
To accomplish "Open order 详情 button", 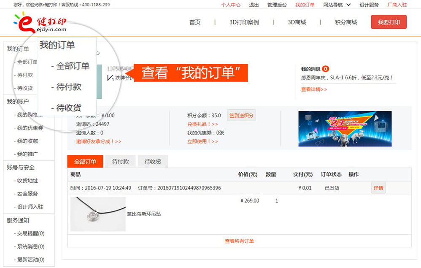I will [x=378, y=188].
